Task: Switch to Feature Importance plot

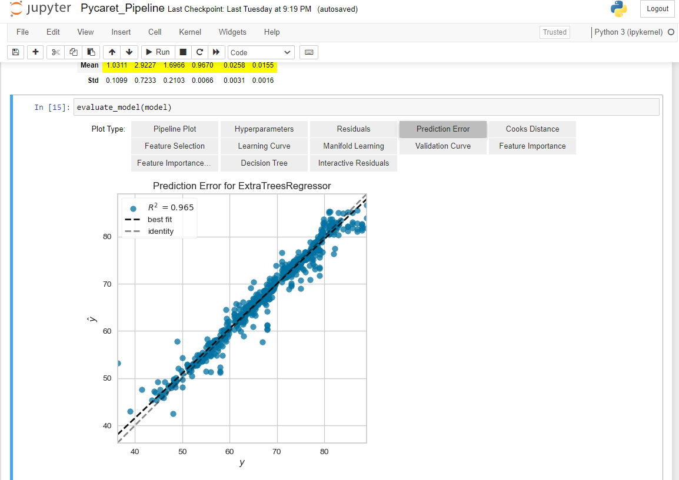Action: tap(532, 146)
